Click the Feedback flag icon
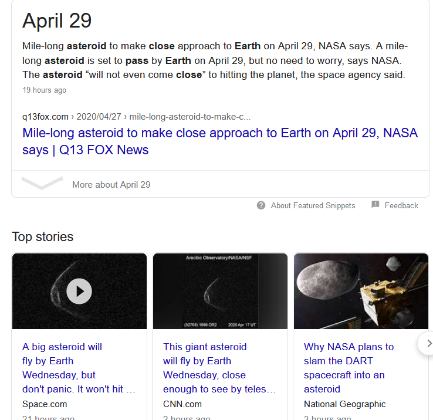 (x=376, y=205)
